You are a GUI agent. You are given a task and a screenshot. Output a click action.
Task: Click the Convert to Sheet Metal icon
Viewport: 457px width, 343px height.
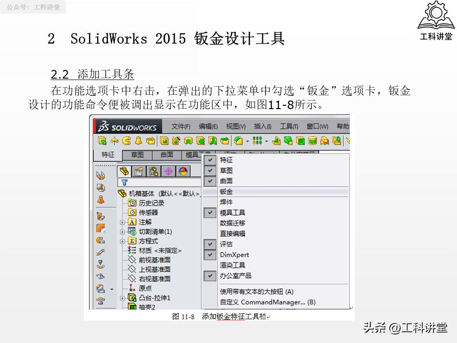pyautogui.click(x=100, y=188)
